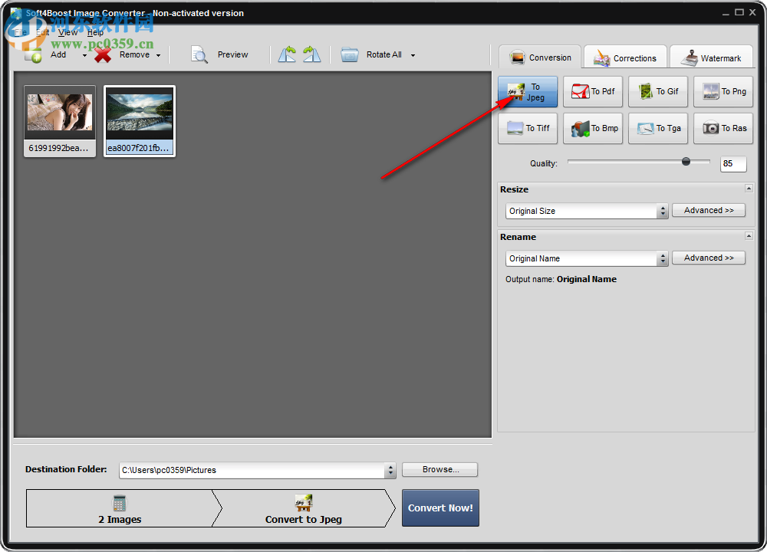Choose To Pdf output format
The width and height of the screenshot is (767, 552).
(592, 91)
